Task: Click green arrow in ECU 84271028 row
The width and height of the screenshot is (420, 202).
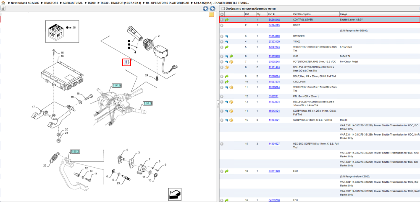Action: 227,171
